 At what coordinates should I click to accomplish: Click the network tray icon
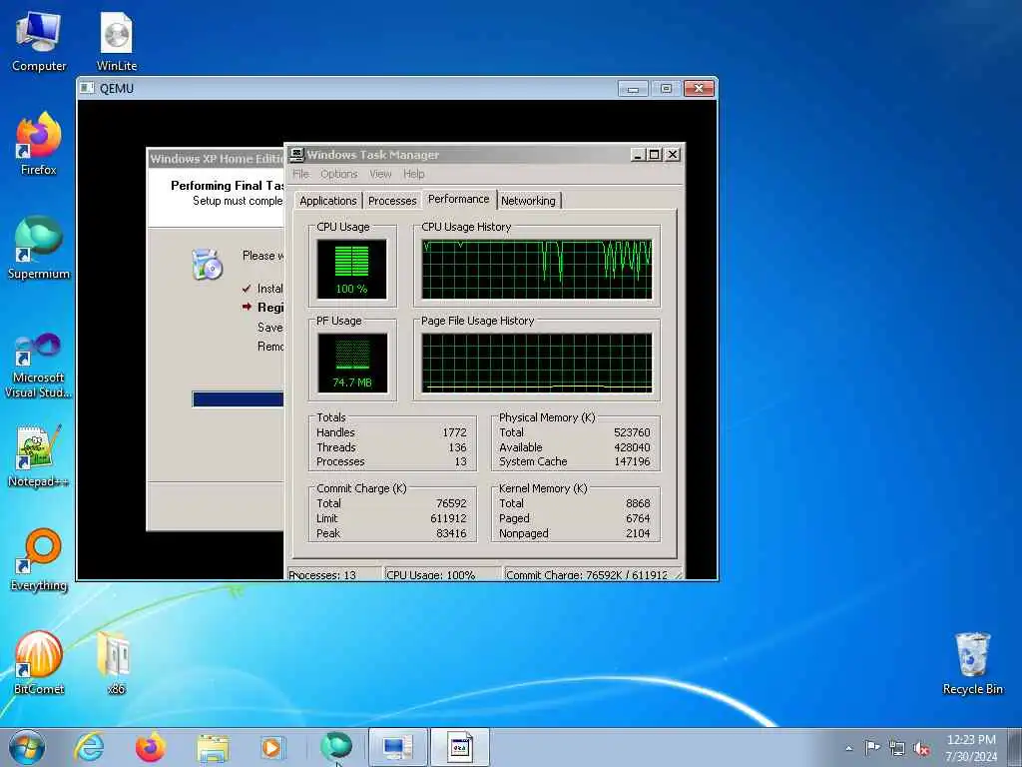[897, 748]
